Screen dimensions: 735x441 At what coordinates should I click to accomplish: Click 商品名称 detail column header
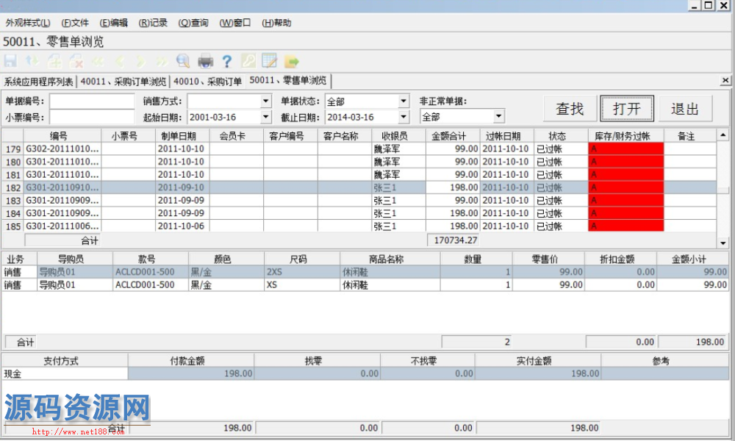click(x=390, y=259)
